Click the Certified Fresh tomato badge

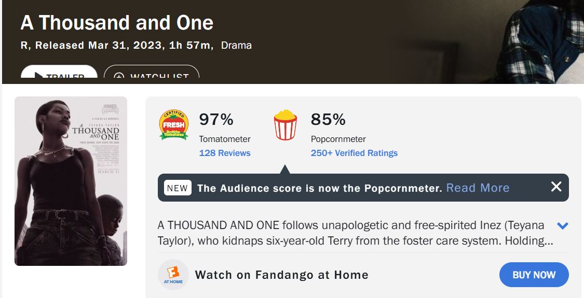pyautogui.click(x=173, y=125)
